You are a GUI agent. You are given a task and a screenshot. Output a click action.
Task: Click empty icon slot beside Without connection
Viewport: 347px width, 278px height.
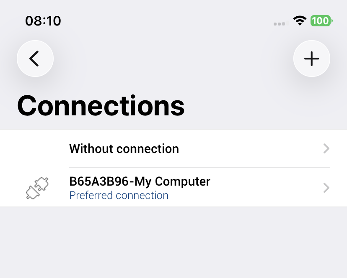[37, 149]
